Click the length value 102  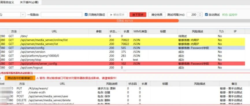point(123,64)
